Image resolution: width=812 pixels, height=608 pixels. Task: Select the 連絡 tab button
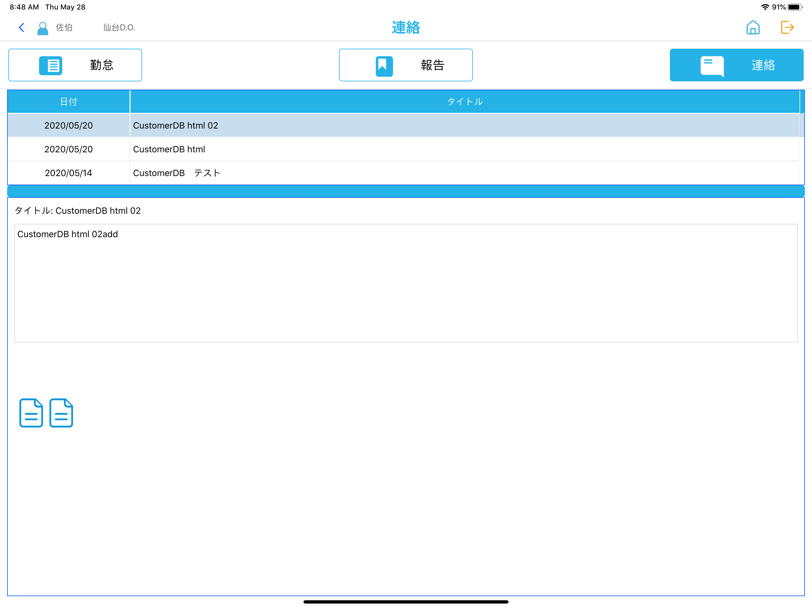coord(737,65)
